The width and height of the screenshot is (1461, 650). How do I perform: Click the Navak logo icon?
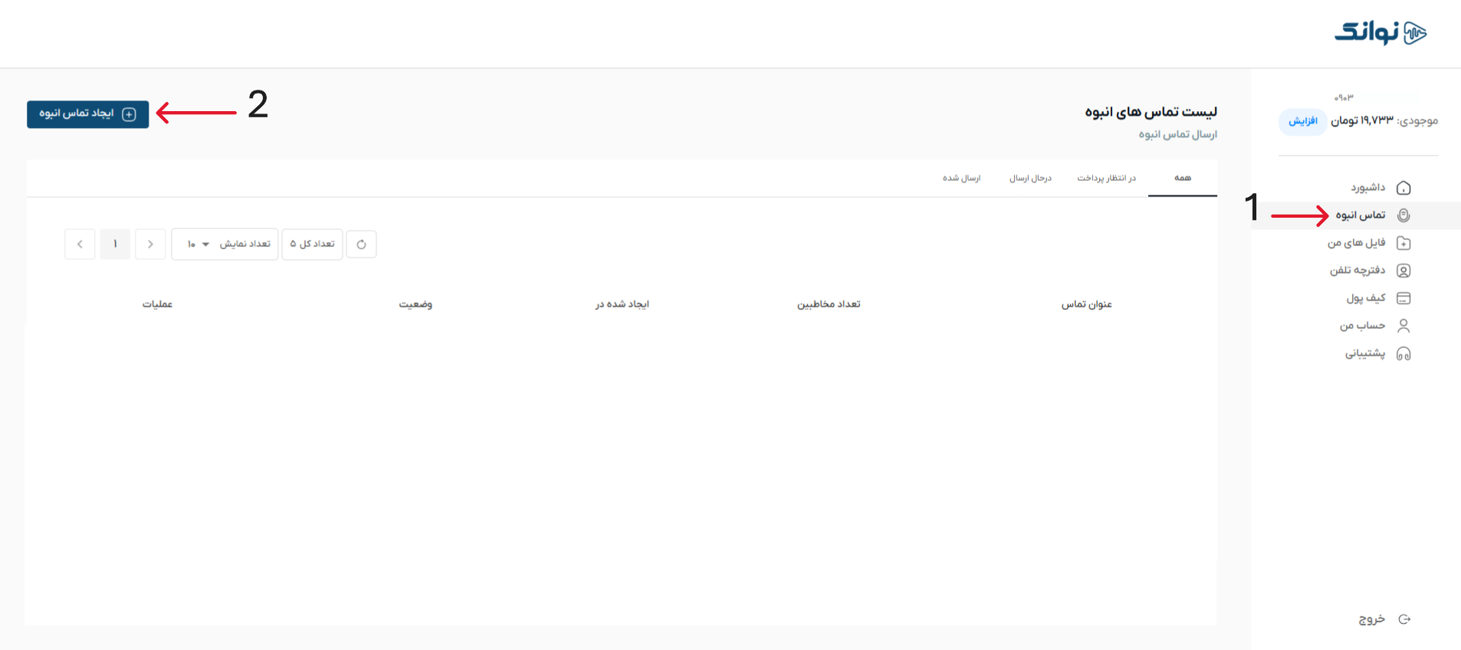(1414, 33)
